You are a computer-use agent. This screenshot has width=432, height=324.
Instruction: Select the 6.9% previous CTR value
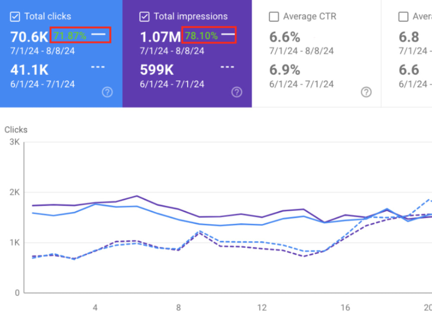[285, 70]
